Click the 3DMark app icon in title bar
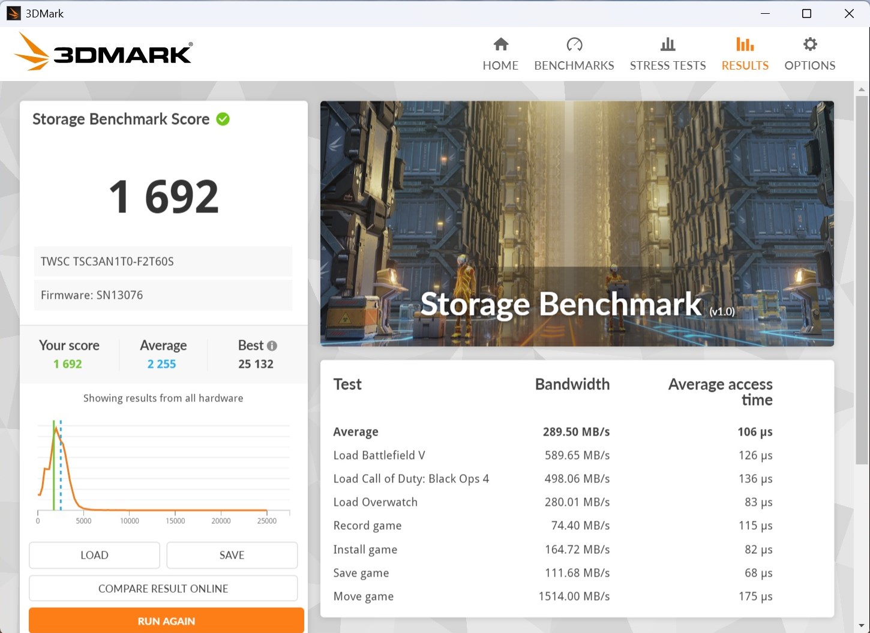This screenshot has height=633, width=870. 13,13
